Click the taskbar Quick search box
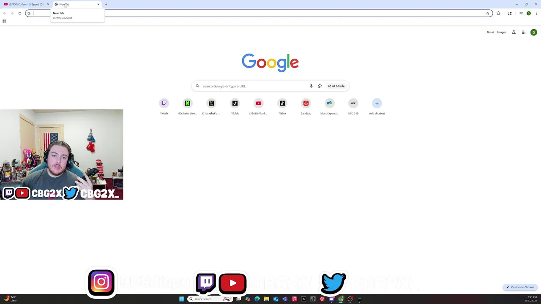 click(x=210, y=299)
